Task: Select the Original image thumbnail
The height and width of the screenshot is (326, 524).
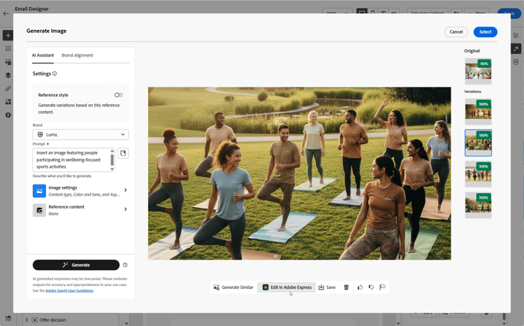Action: click(478, 70)
